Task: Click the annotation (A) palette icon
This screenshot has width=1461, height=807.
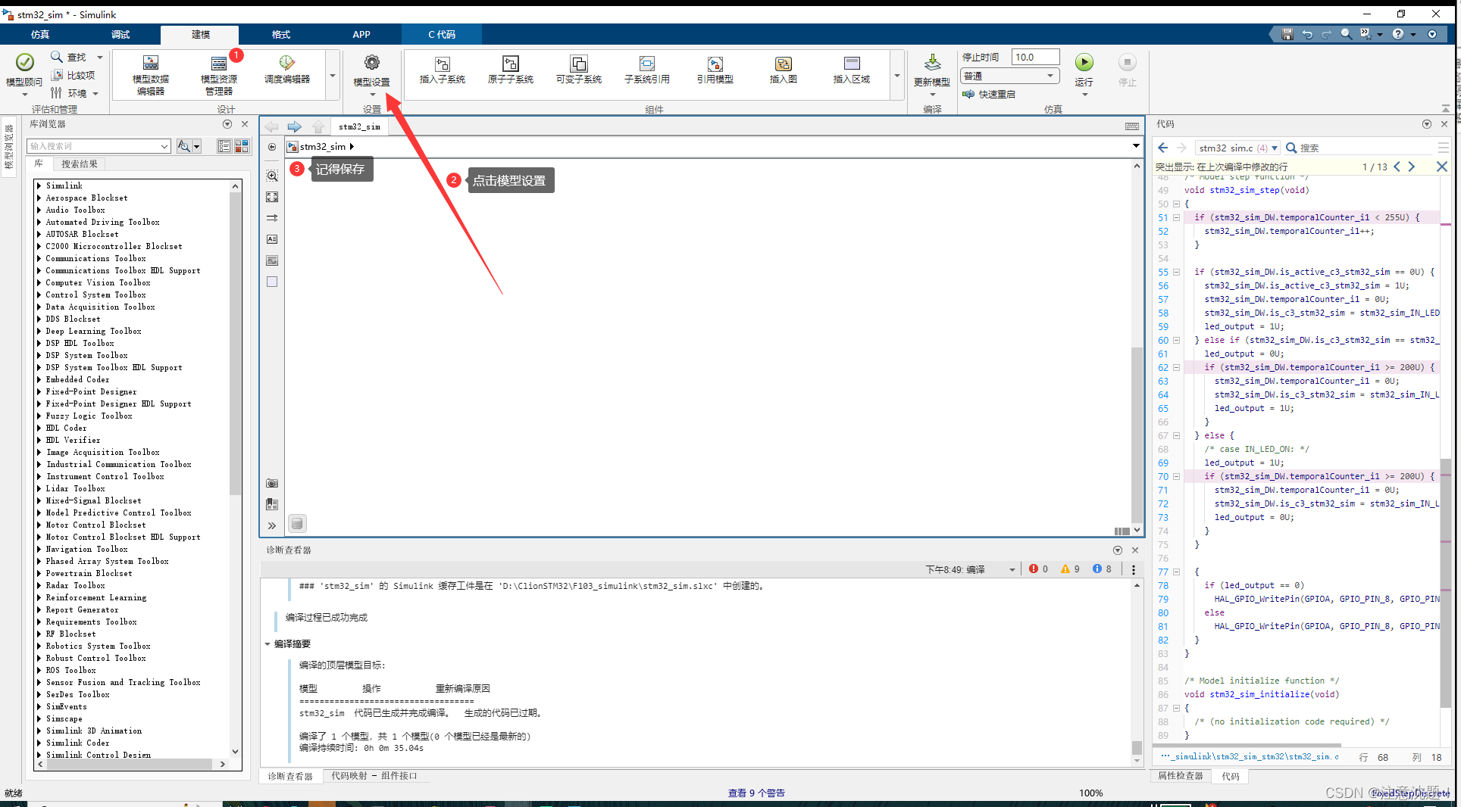Action: tap(272, 239)
